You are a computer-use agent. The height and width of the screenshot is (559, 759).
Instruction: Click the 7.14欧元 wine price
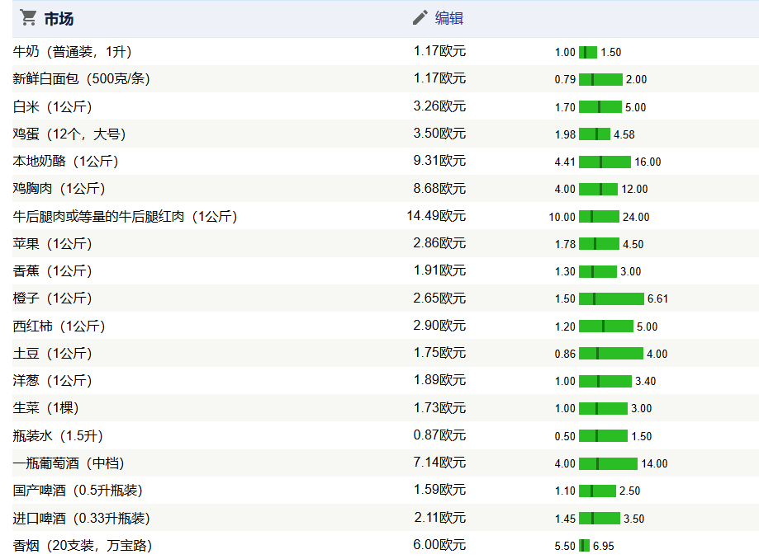tap(439, 463)
